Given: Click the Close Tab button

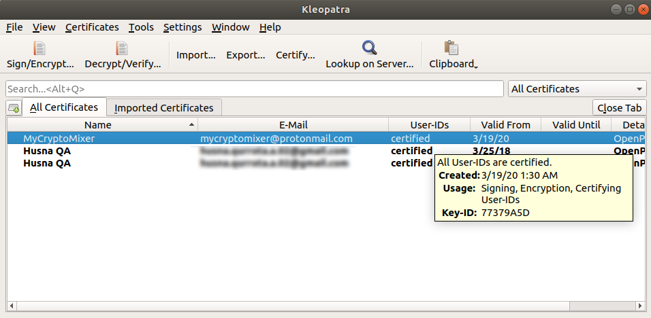Looking at the screenshot, I should coord(620,108).
